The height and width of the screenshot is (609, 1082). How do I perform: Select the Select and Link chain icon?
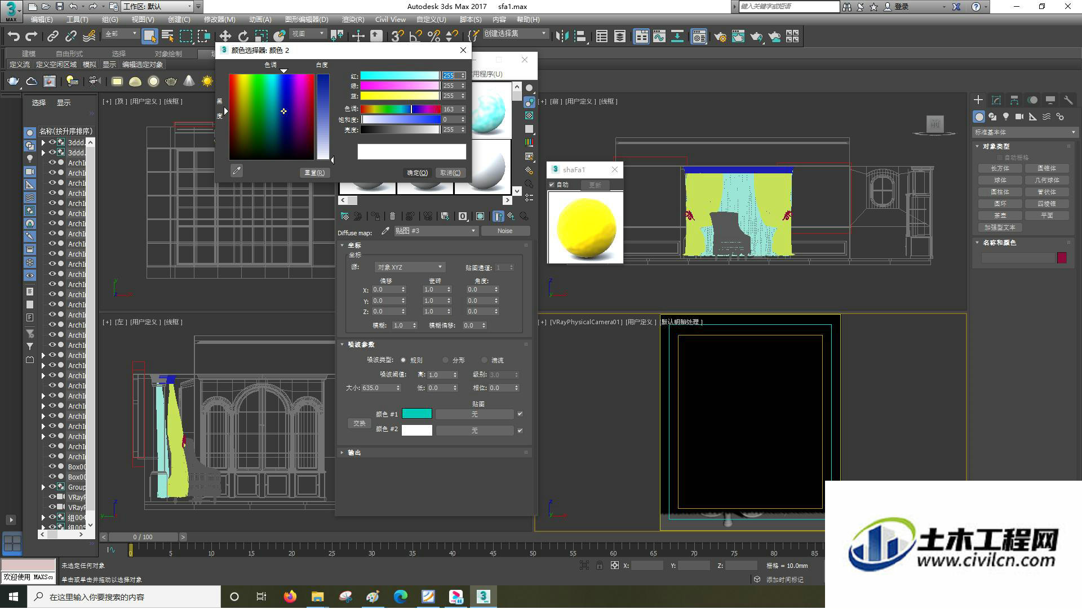[x=52, y=37]
